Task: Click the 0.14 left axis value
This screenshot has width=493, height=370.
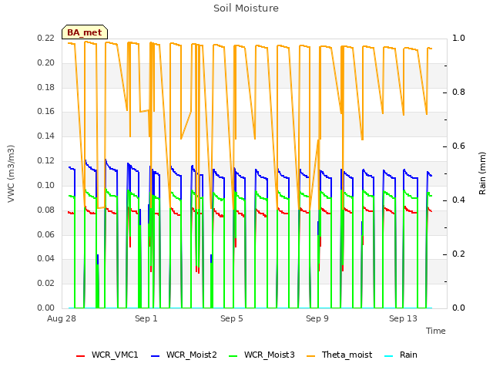Action: [x=46, y=136]
